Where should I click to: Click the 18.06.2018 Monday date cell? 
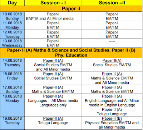[x=12, y=105]
